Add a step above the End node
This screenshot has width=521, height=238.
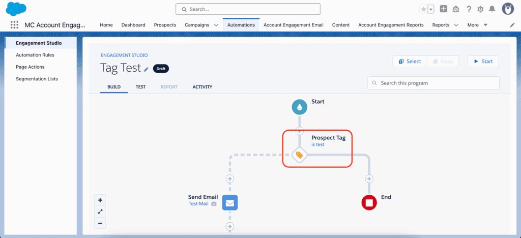pos(369,178)
